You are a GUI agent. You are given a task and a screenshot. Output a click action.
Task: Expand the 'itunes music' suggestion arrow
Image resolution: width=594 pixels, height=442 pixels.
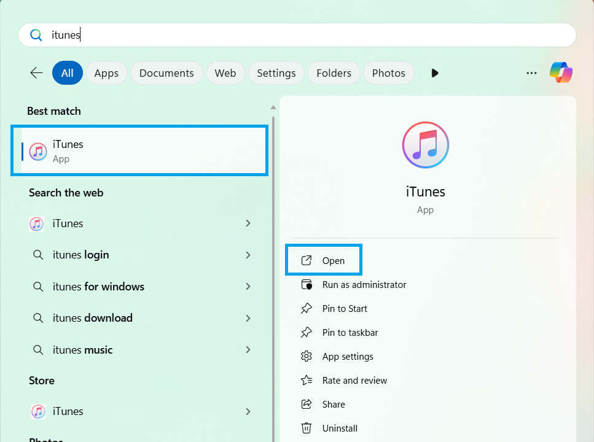pos(248,350)
